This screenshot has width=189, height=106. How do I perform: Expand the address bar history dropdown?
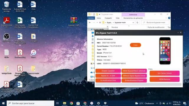click(133, 22)
